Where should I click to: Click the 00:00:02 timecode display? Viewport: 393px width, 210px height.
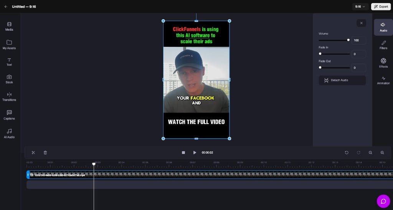(x=207, y=153)
